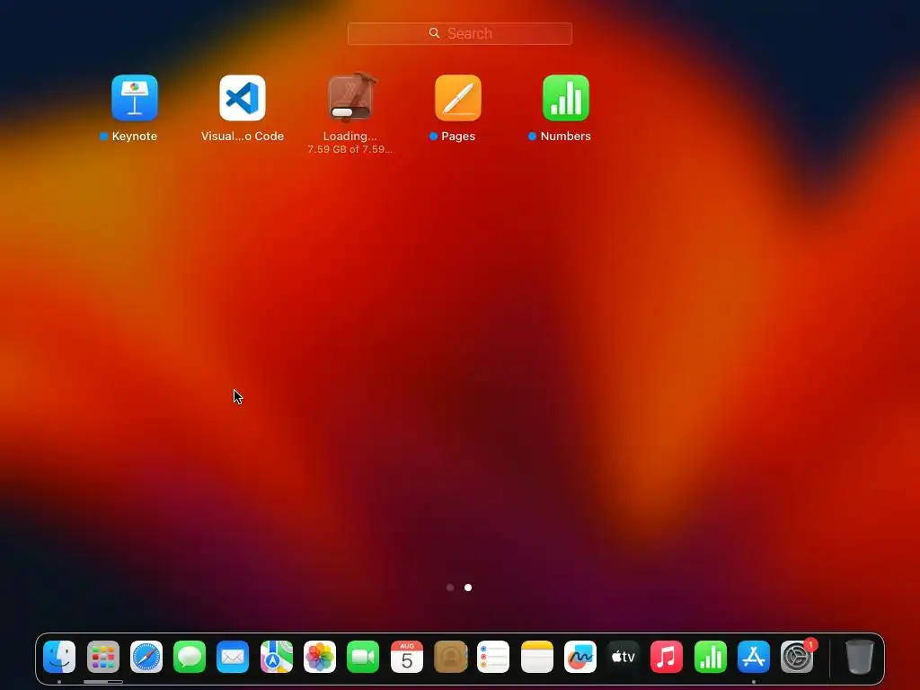Open Safari from the Dock
Screen dimensions: 920x690
pyautogui.click(x=146, y=657)
